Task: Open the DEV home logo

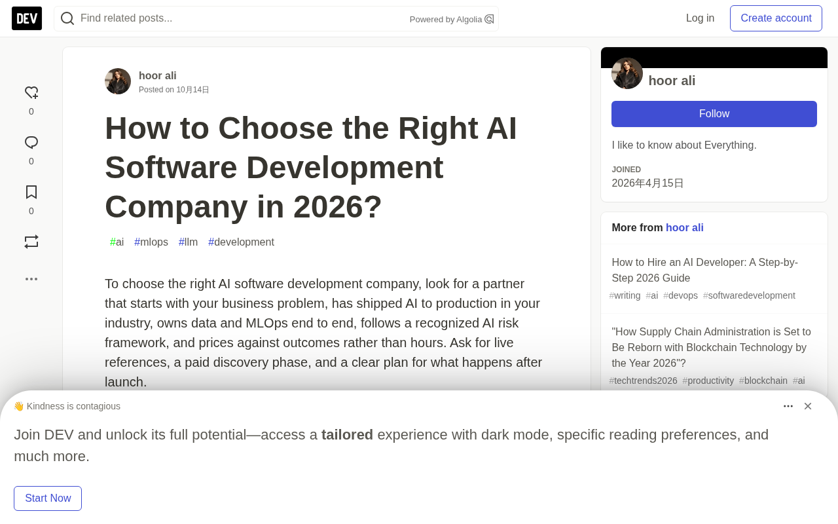Action: 27,18
